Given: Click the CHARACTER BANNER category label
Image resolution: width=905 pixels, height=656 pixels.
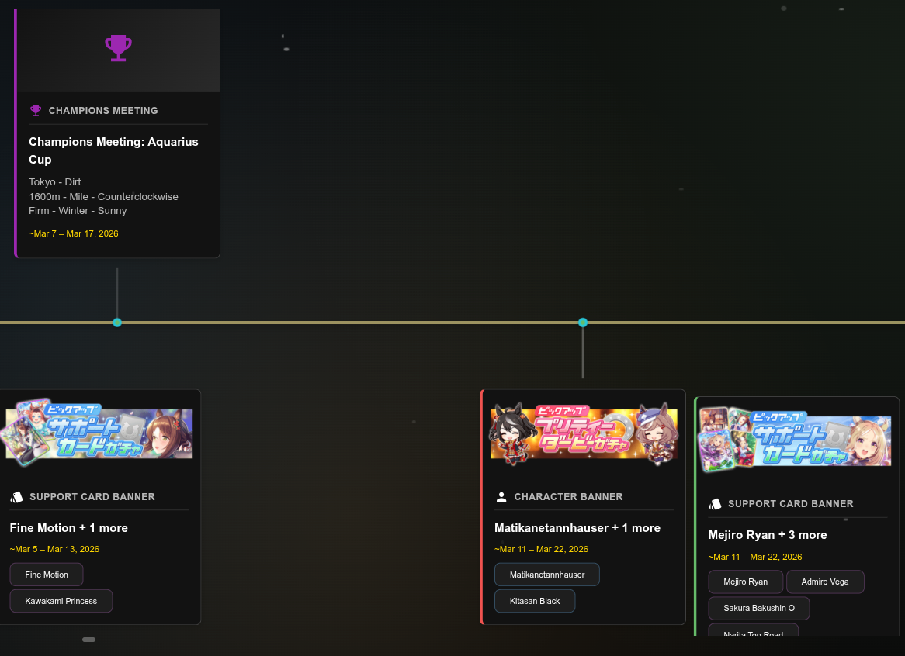Looking at the screenshot, I should pyautogui.click(x=568, y=497).
